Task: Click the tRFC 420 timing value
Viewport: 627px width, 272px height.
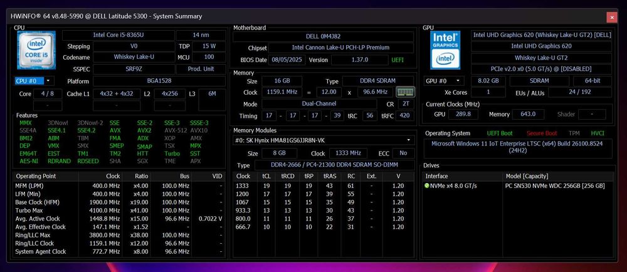Action: click(404, 116)
